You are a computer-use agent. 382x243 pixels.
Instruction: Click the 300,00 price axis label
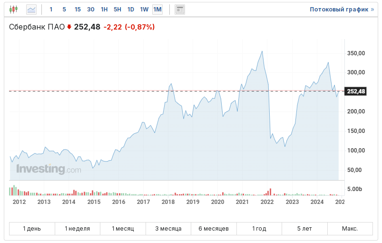click(x=356, y=72)
